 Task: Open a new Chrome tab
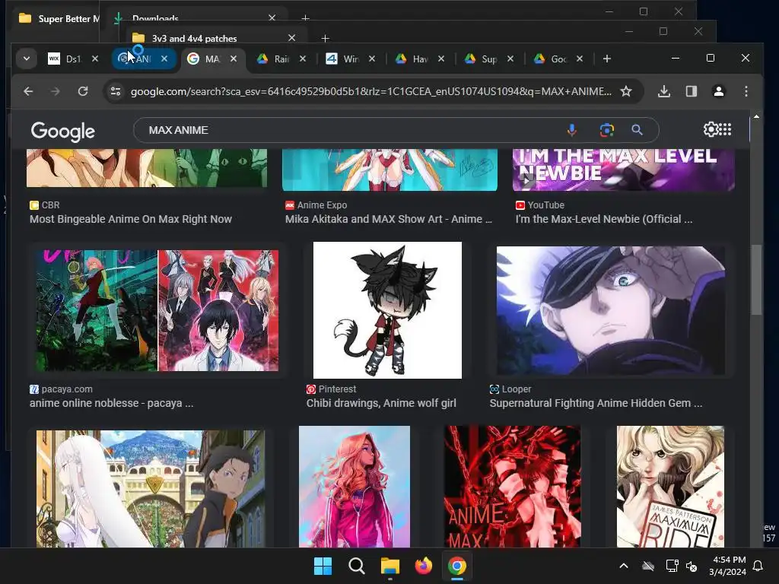coord(606,59)
